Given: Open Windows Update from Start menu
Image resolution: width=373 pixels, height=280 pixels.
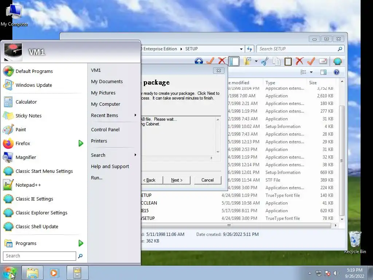Looking at the screenshot, I should 44,85.
